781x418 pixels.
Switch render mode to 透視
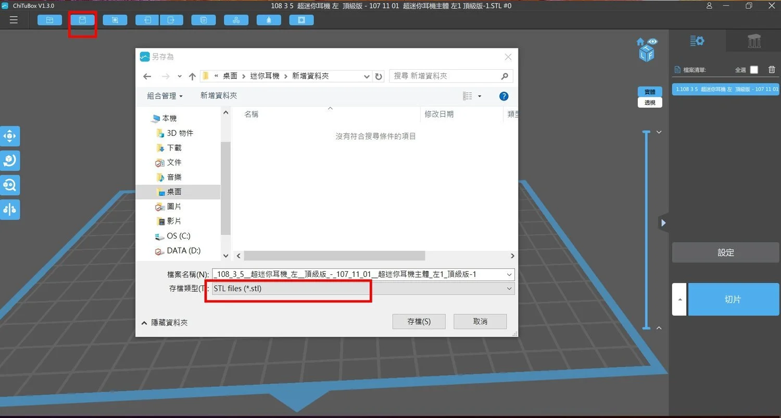pos(650,103)
